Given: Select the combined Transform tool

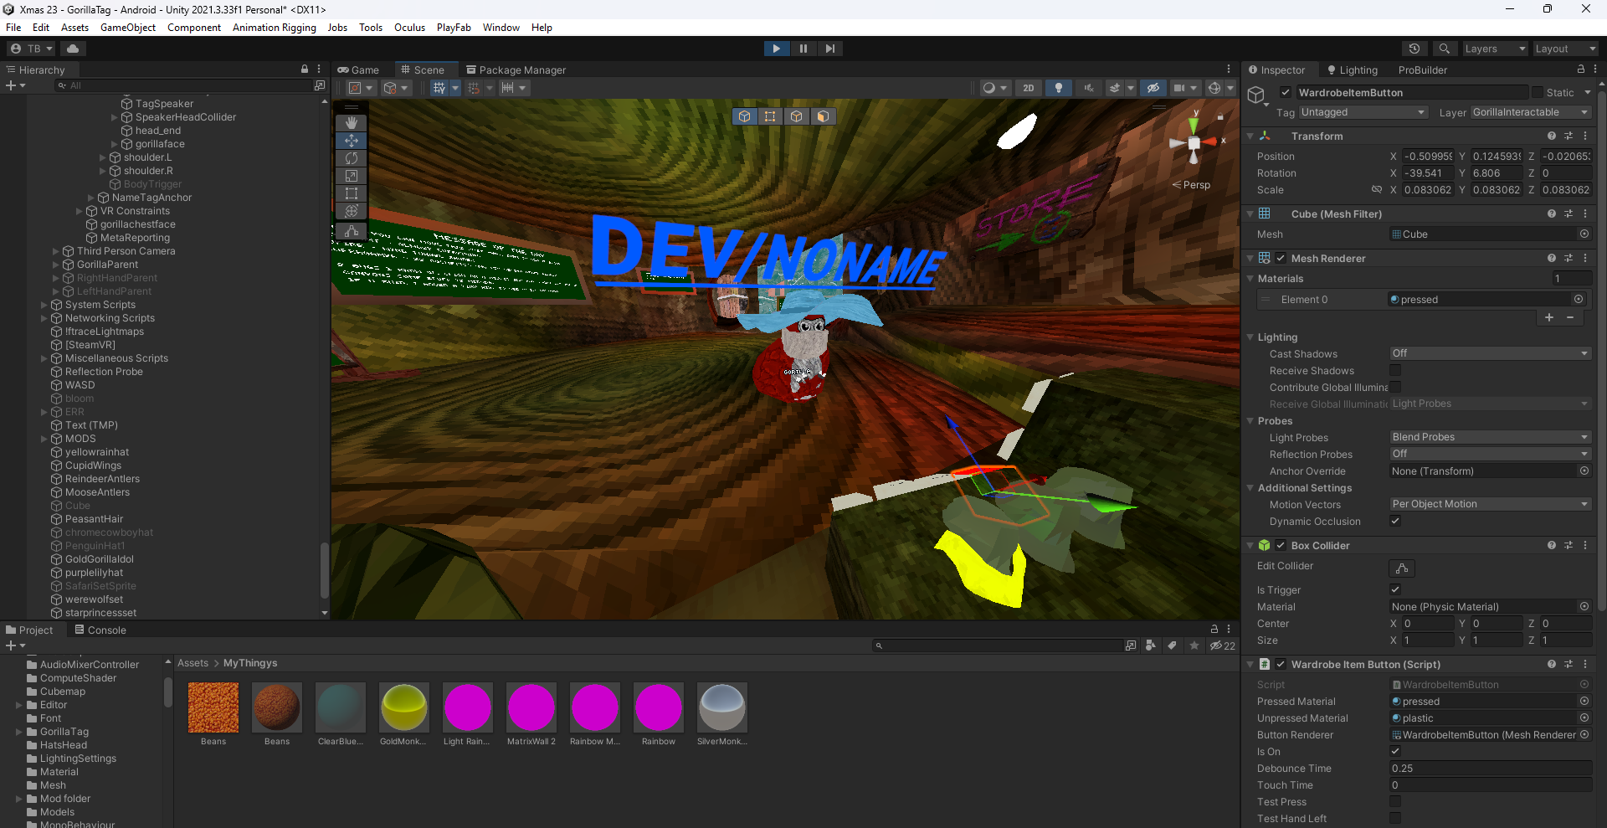Looking at the screenshot, I should [x=352, y=211].
